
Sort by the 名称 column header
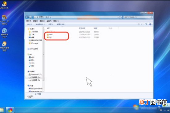48,28
